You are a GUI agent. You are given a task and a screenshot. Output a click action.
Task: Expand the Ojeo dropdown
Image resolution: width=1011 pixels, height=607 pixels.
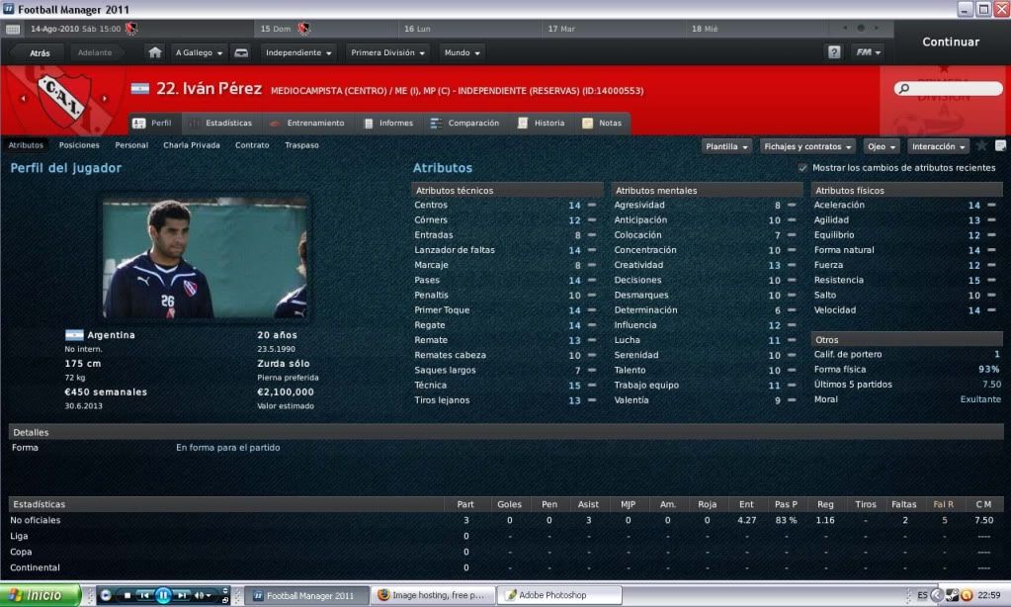click(882, 146)
